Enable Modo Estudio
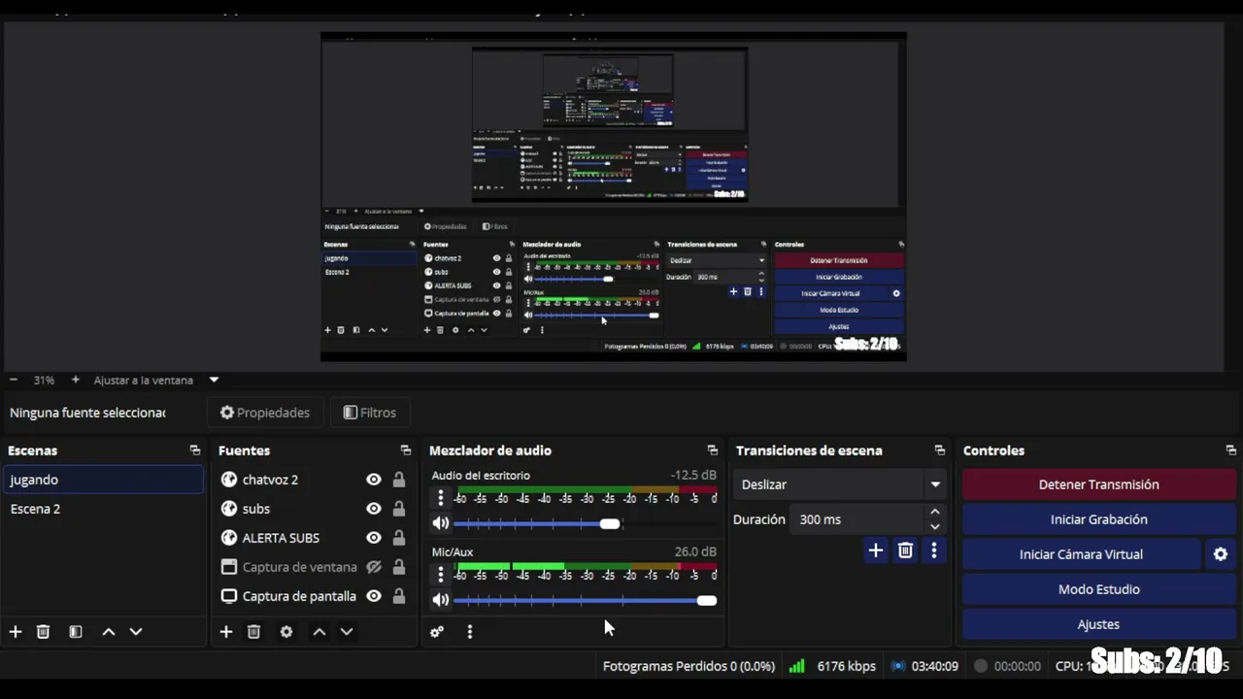 click(x=1098, y=589)
